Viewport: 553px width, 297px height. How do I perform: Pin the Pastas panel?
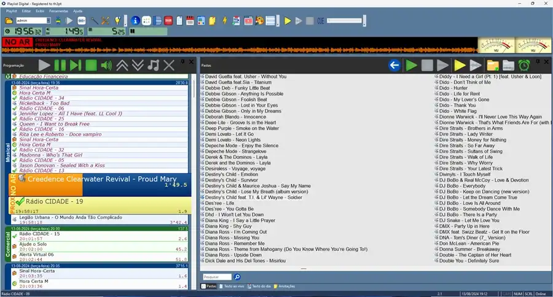pos(538,61)
